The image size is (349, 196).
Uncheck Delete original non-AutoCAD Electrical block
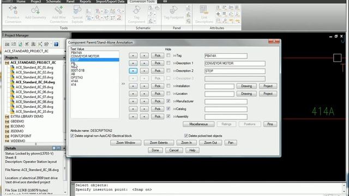(x=72, y=136)
